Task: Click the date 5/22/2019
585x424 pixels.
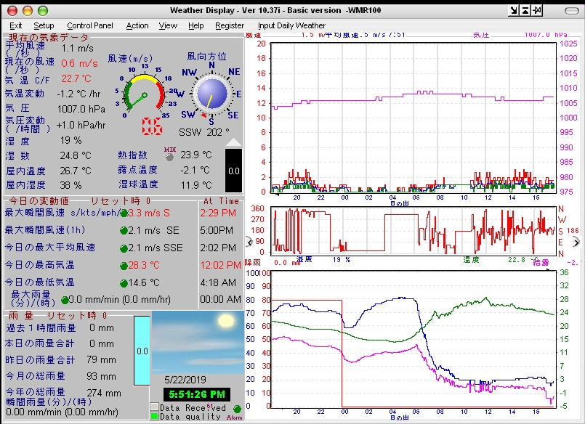Action: click(x=185, y=380)
